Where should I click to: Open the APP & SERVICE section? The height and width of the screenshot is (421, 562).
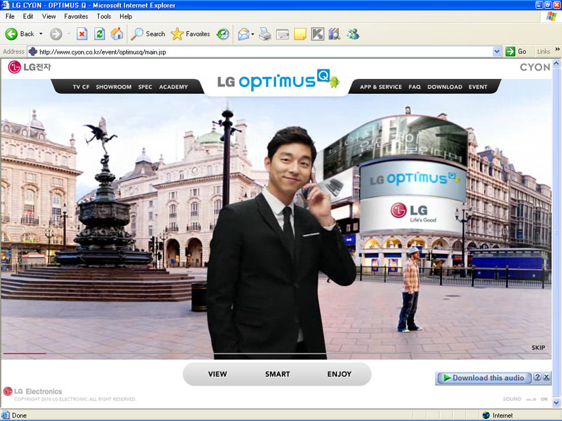[x=381, y=87]
